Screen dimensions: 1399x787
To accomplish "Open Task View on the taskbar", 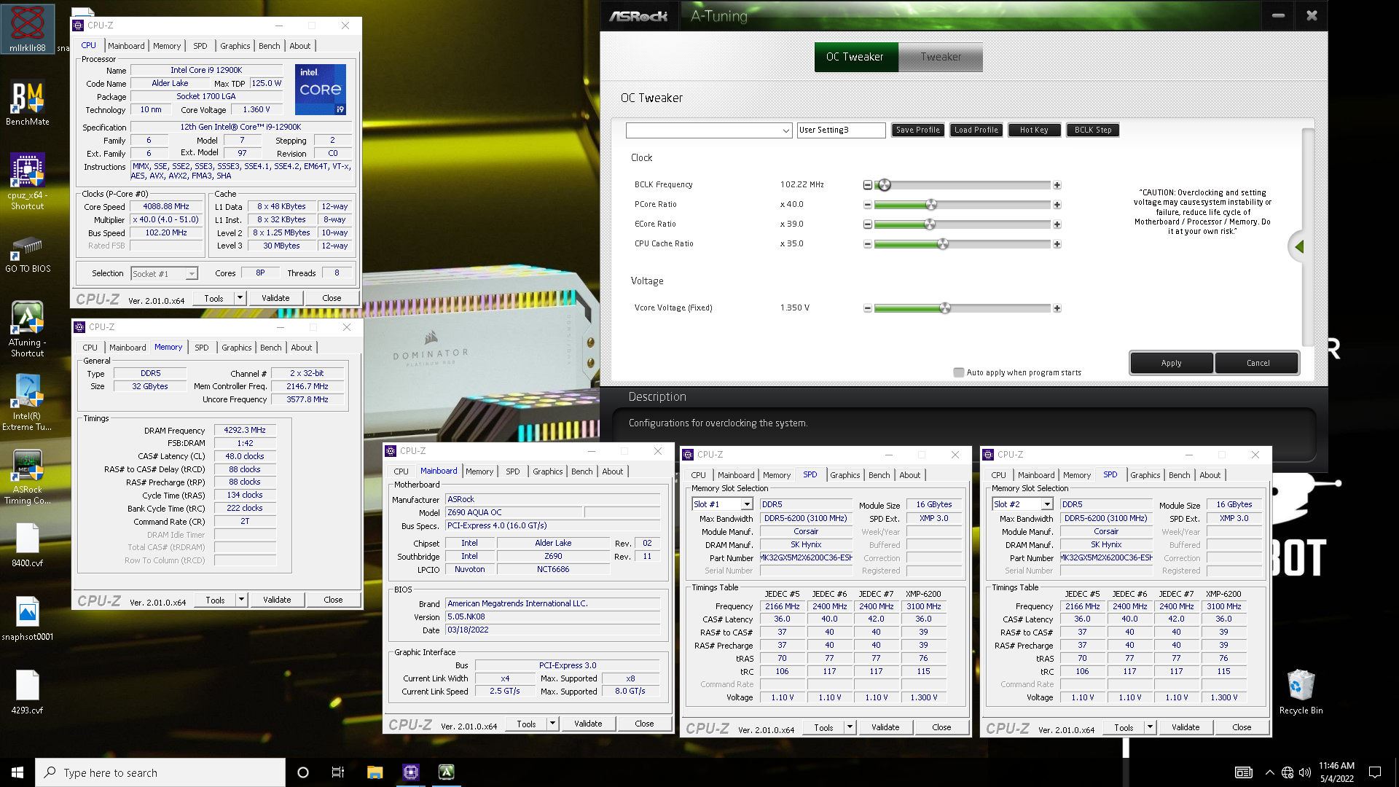I will (x=338, y=772).
